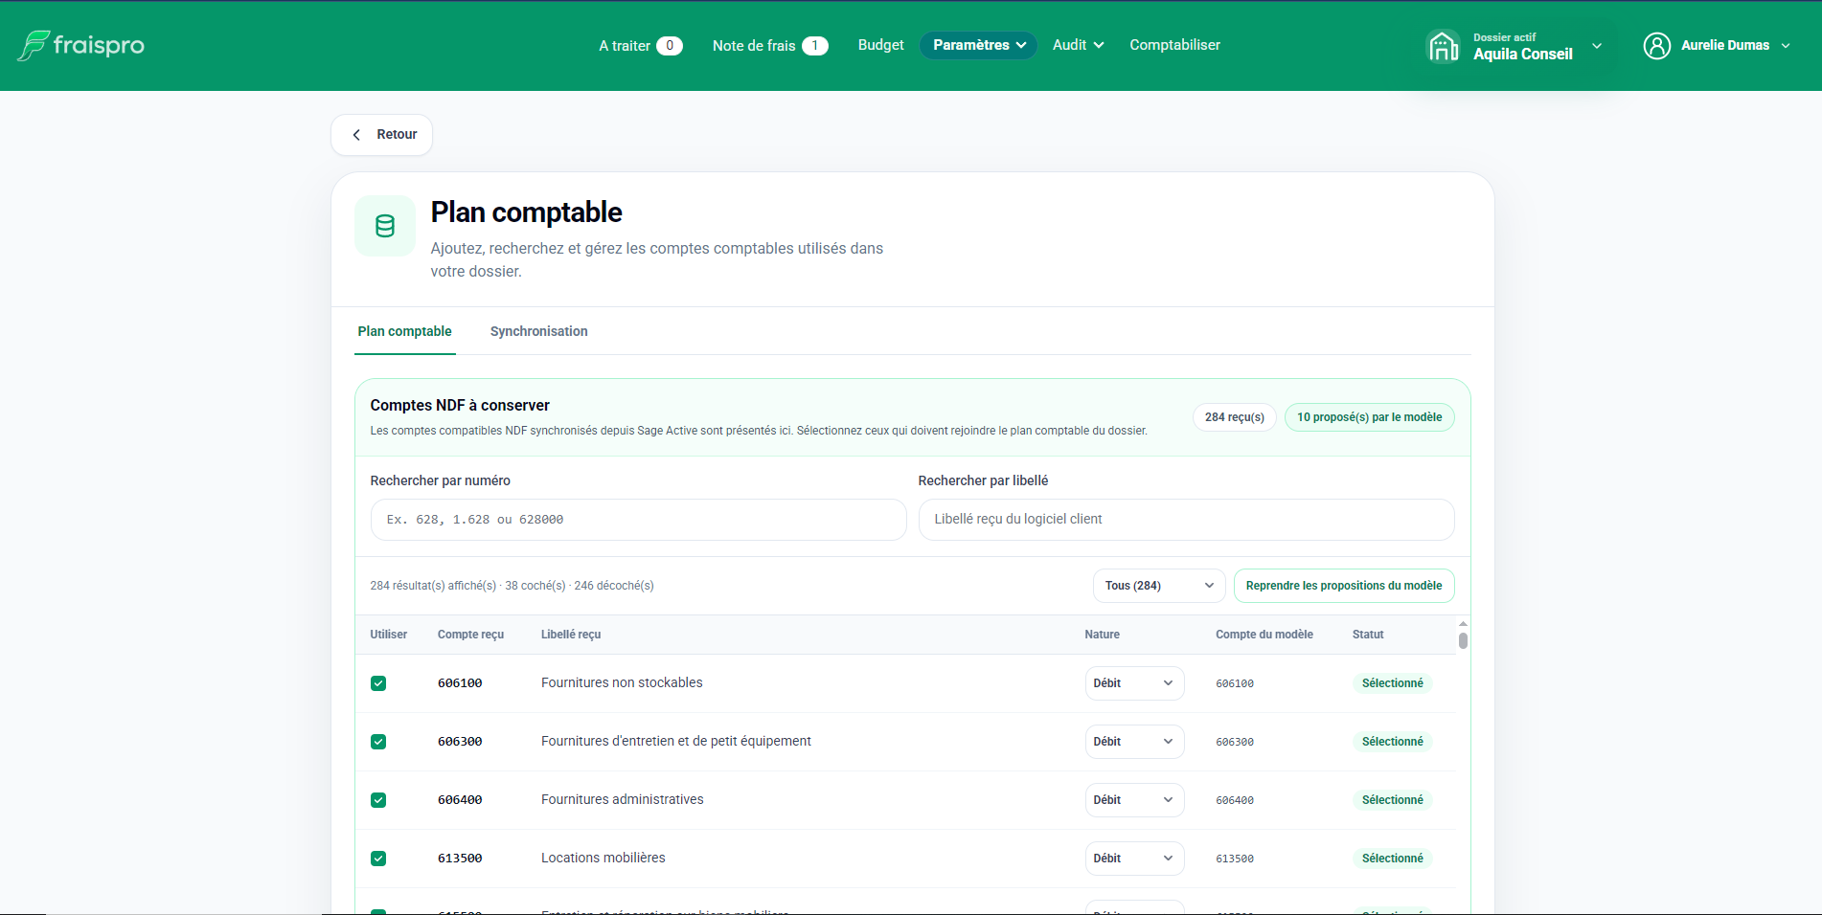Click the Retour button

(x=381, y=135)
